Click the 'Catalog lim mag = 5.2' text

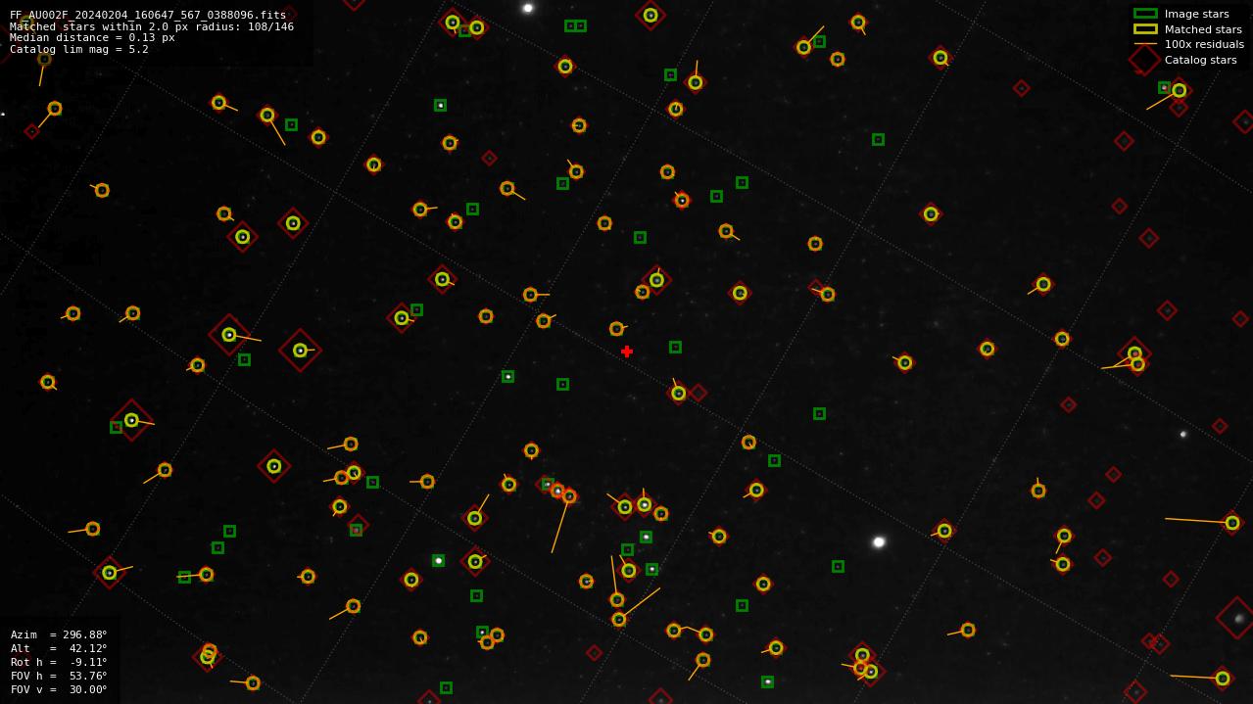tap(79, 49)
